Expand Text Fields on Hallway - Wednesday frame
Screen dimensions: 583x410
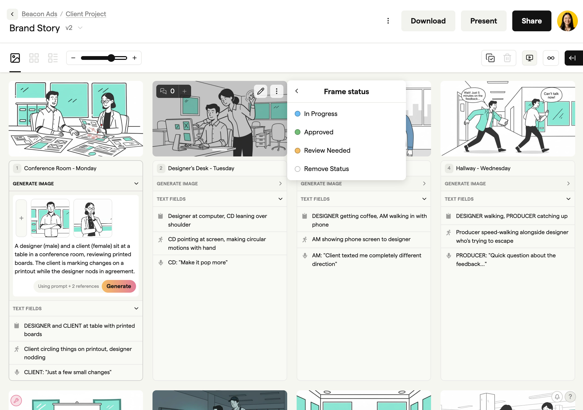pos(568,199)
